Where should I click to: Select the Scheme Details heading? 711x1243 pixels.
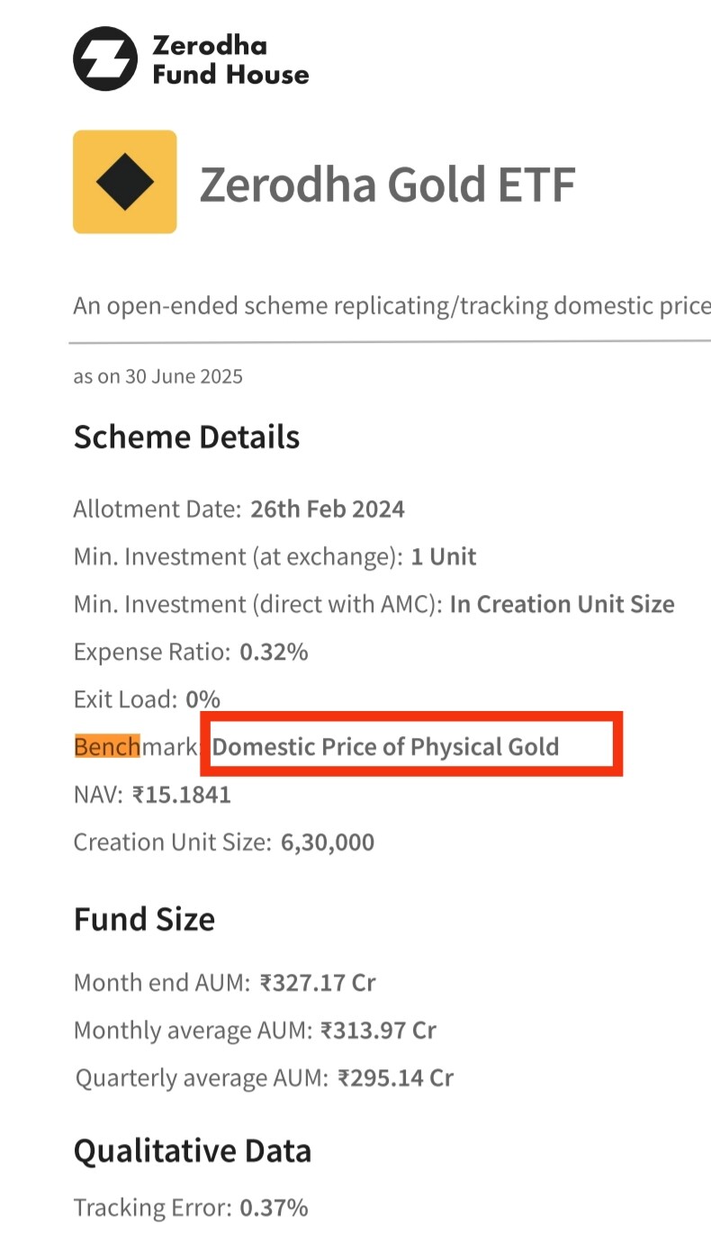click(x=186, y=437)
